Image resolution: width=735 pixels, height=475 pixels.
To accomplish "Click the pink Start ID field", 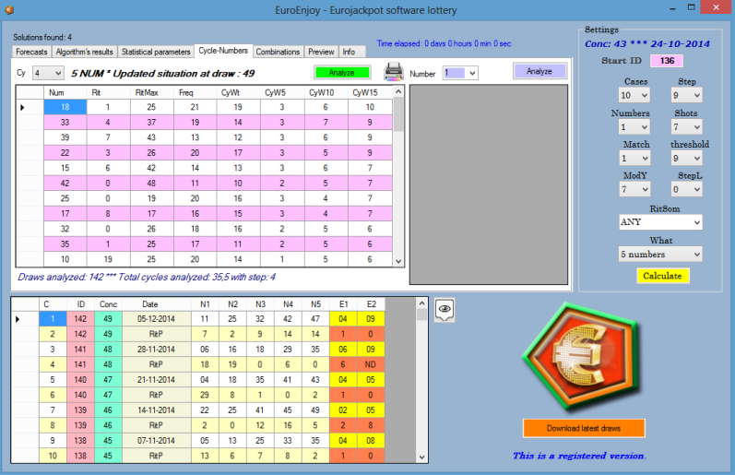I will [666, 61].
